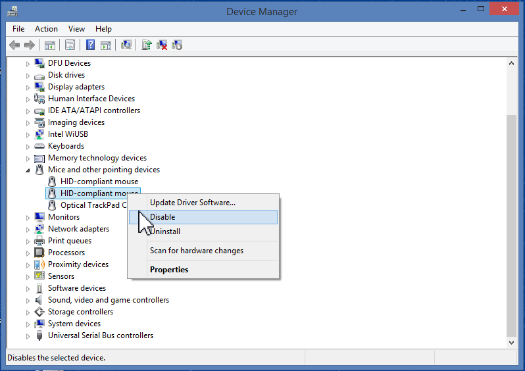The height and width of the screenshot is (371, 525).
Task: Click the Back arrow toolbar icon
Action: pos(14,45)
